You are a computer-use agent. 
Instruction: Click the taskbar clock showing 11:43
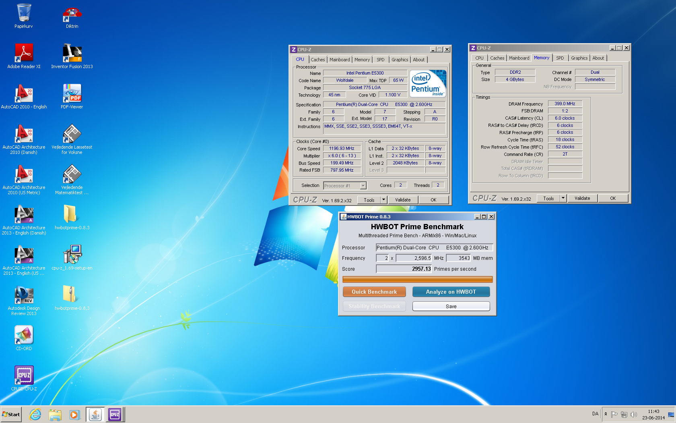(x=653, y=415)
